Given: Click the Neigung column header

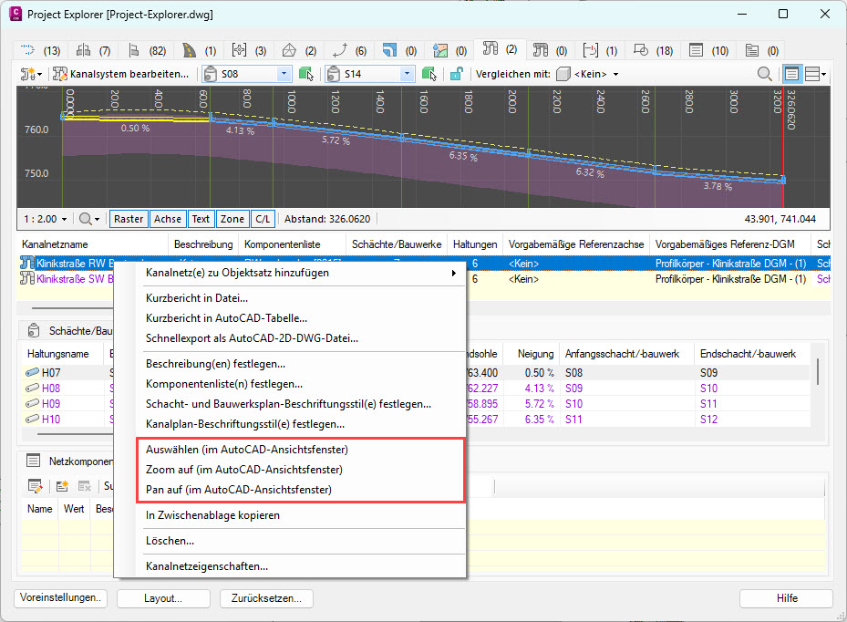Looking at the screenshot, I should [x=535, y=353].
